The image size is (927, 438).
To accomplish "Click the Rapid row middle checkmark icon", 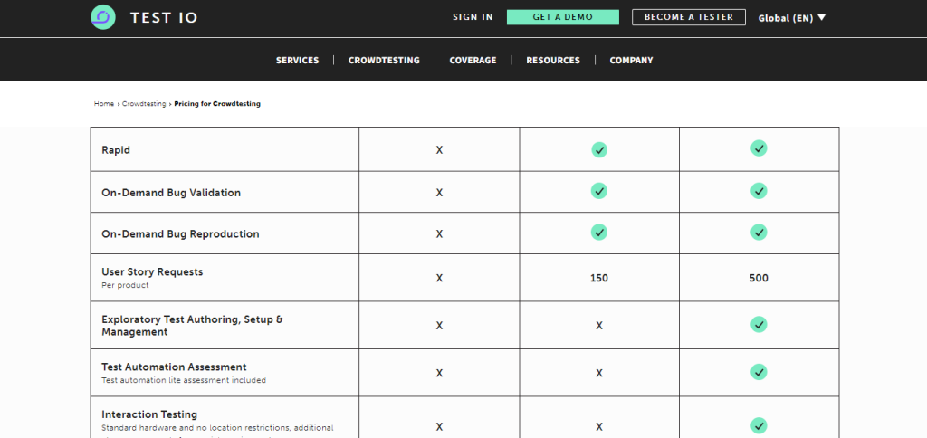I will [599, 149].
